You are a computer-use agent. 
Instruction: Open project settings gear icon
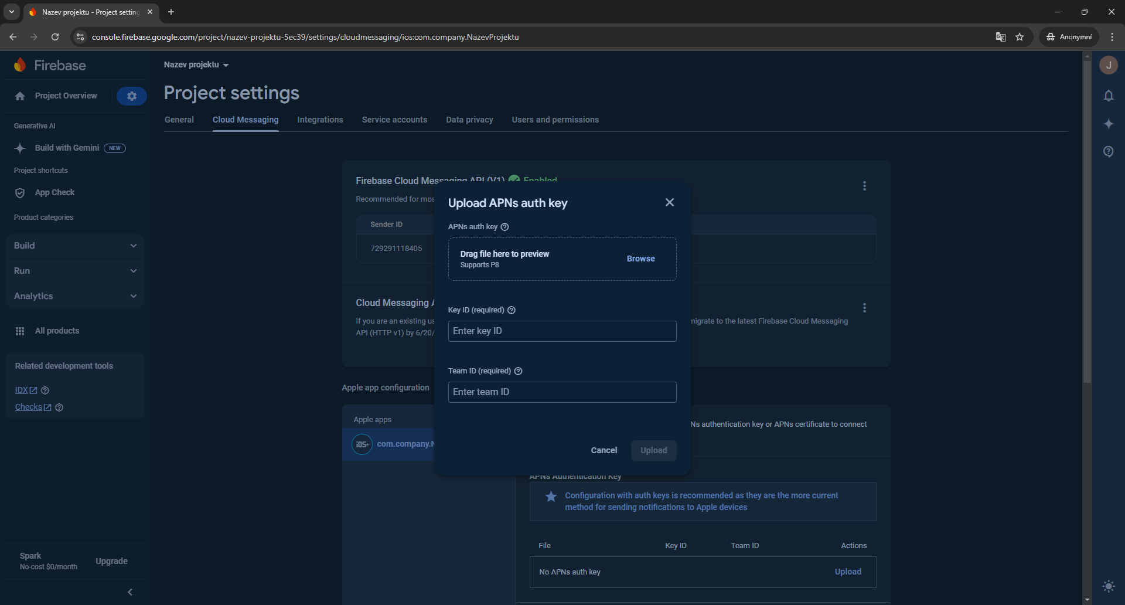pos(131,96)
